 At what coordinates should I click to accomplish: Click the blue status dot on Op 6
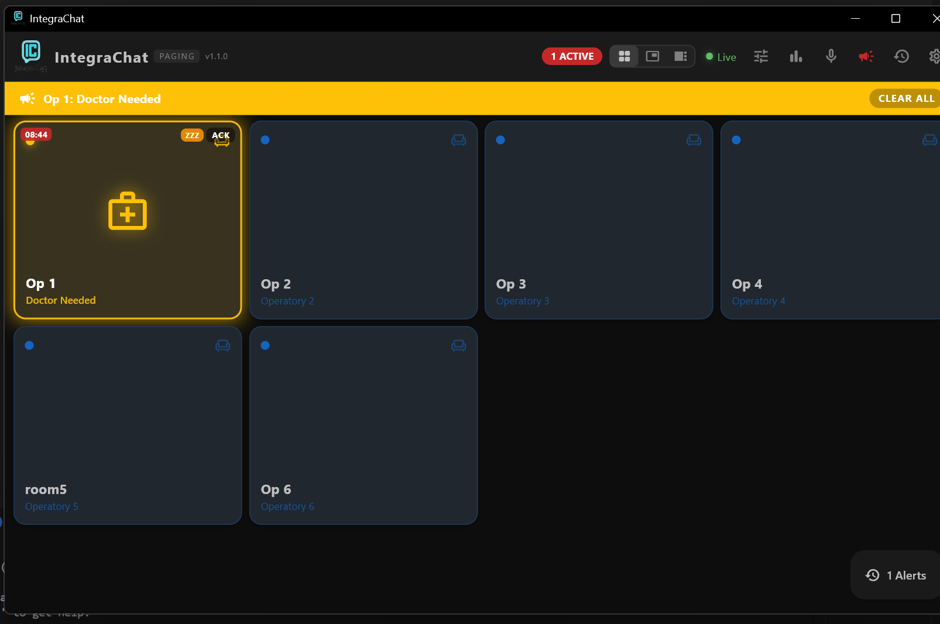point(265,345)
